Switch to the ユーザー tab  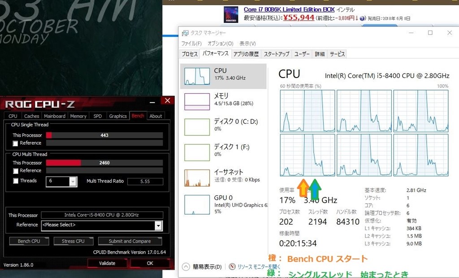[302, 54]
